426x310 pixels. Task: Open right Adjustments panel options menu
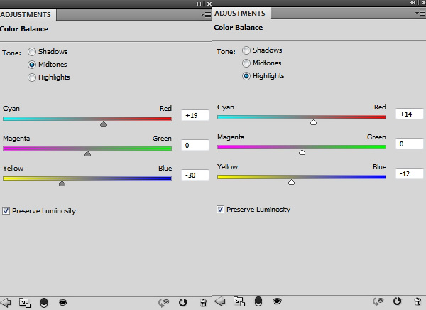point(420,13)
